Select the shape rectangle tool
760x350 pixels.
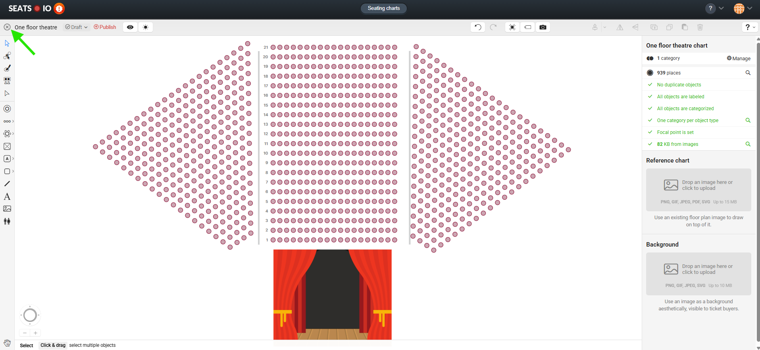pos(7,171)
